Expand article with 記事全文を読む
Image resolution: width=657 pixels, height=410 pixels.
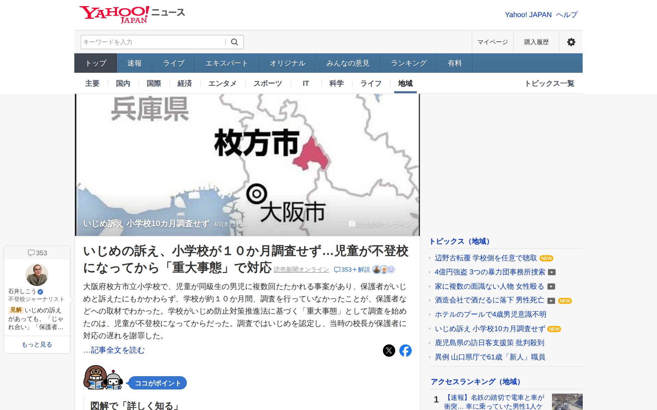114,350
